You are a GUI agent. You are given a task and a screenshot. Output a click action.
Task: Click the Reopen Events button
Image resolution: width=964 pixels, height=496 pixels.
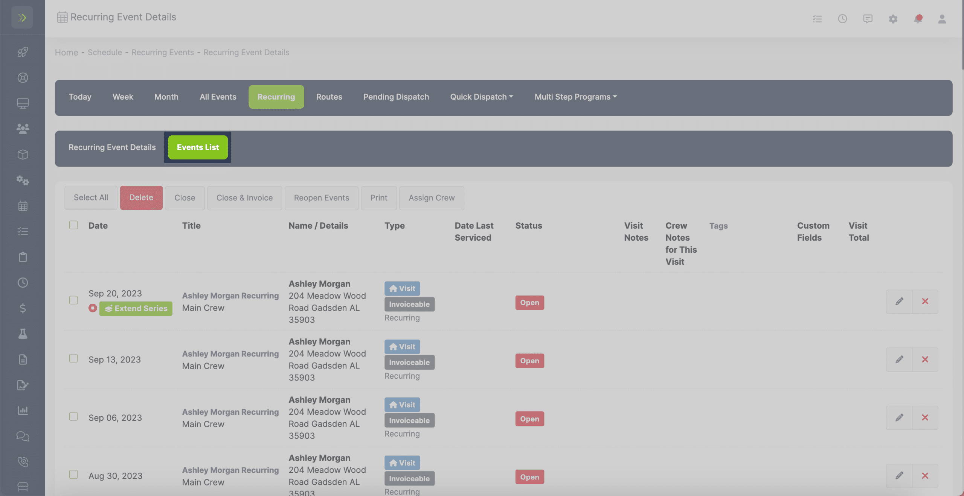tap(322, 198)
